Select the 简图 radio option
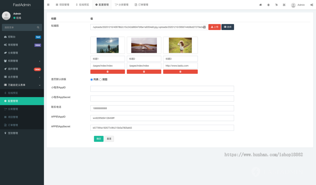 [100, 80]
